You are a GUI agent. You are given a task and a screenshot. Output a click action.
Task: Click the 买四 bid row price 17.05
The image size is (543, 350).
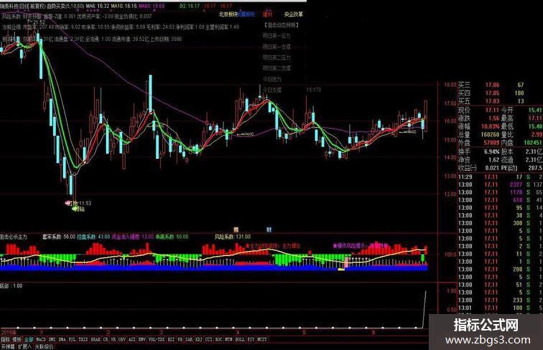492,93
